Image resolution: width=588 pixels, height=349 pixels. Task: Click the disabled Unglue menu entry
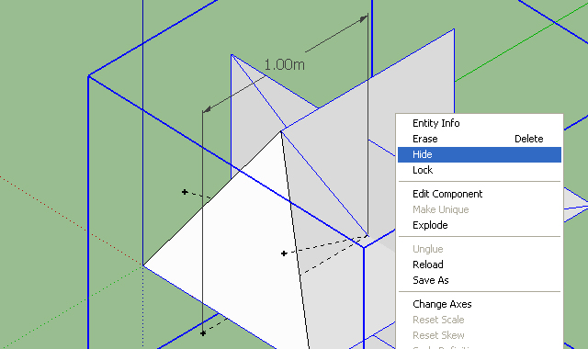[x=480, y=249]
